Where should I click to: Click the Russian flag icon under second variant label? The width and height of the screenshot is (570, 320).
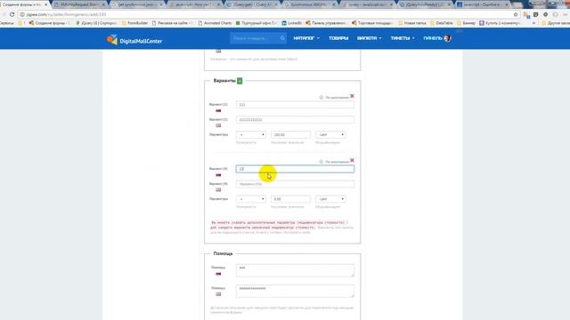[x=218, y=175]
